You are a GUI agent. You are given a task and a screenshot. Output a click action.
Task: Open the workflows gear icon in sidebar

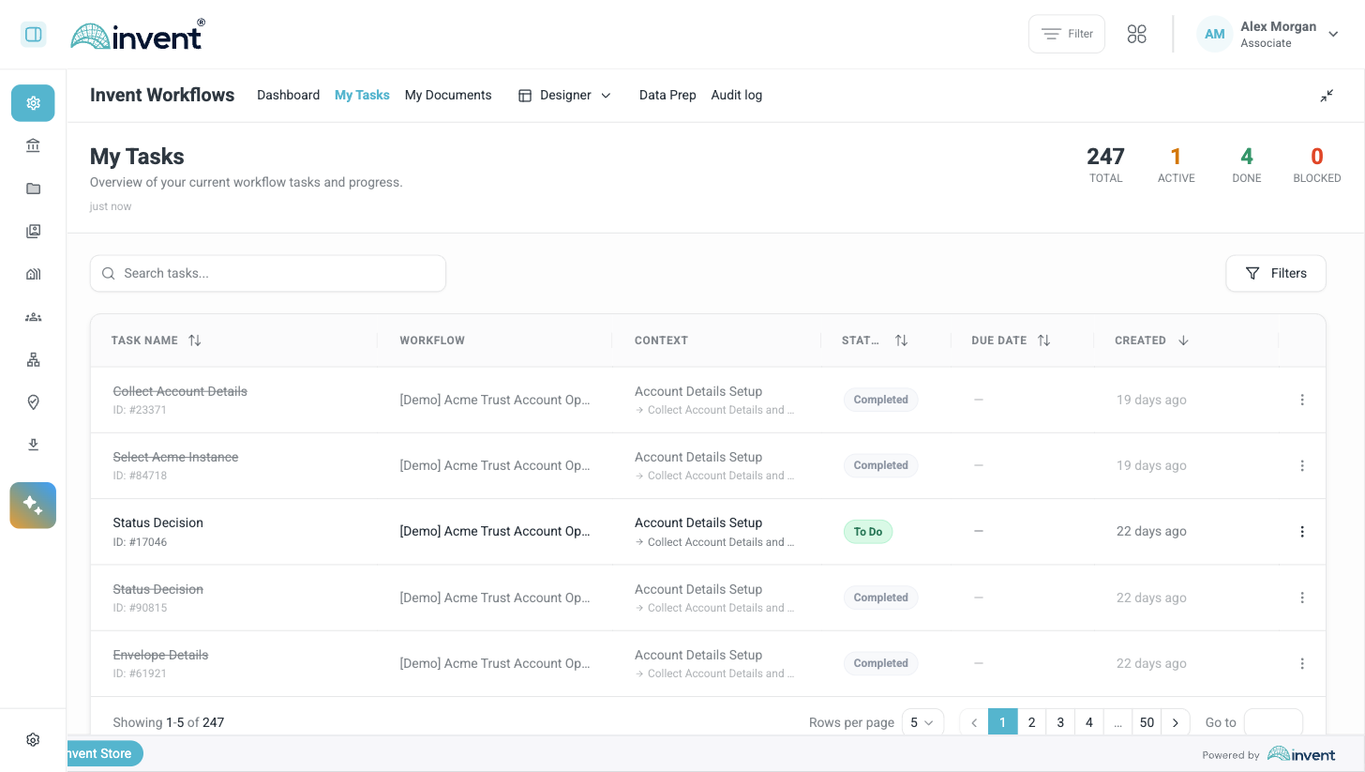point(33,103)
